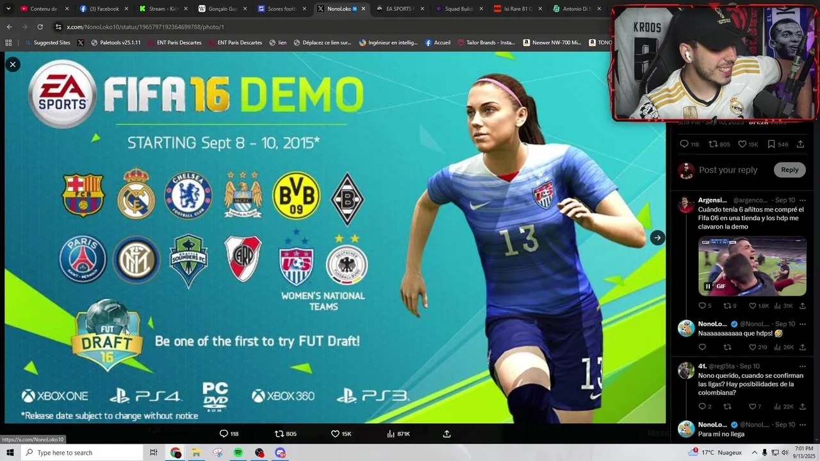820x461 pixels.
Task: Open more options on the 'Naaaaaaaaaaa que hdps!' reply
Action: [802, 324]
